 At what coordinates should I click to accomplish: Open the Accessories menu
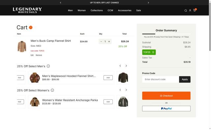tap(125, 10)
